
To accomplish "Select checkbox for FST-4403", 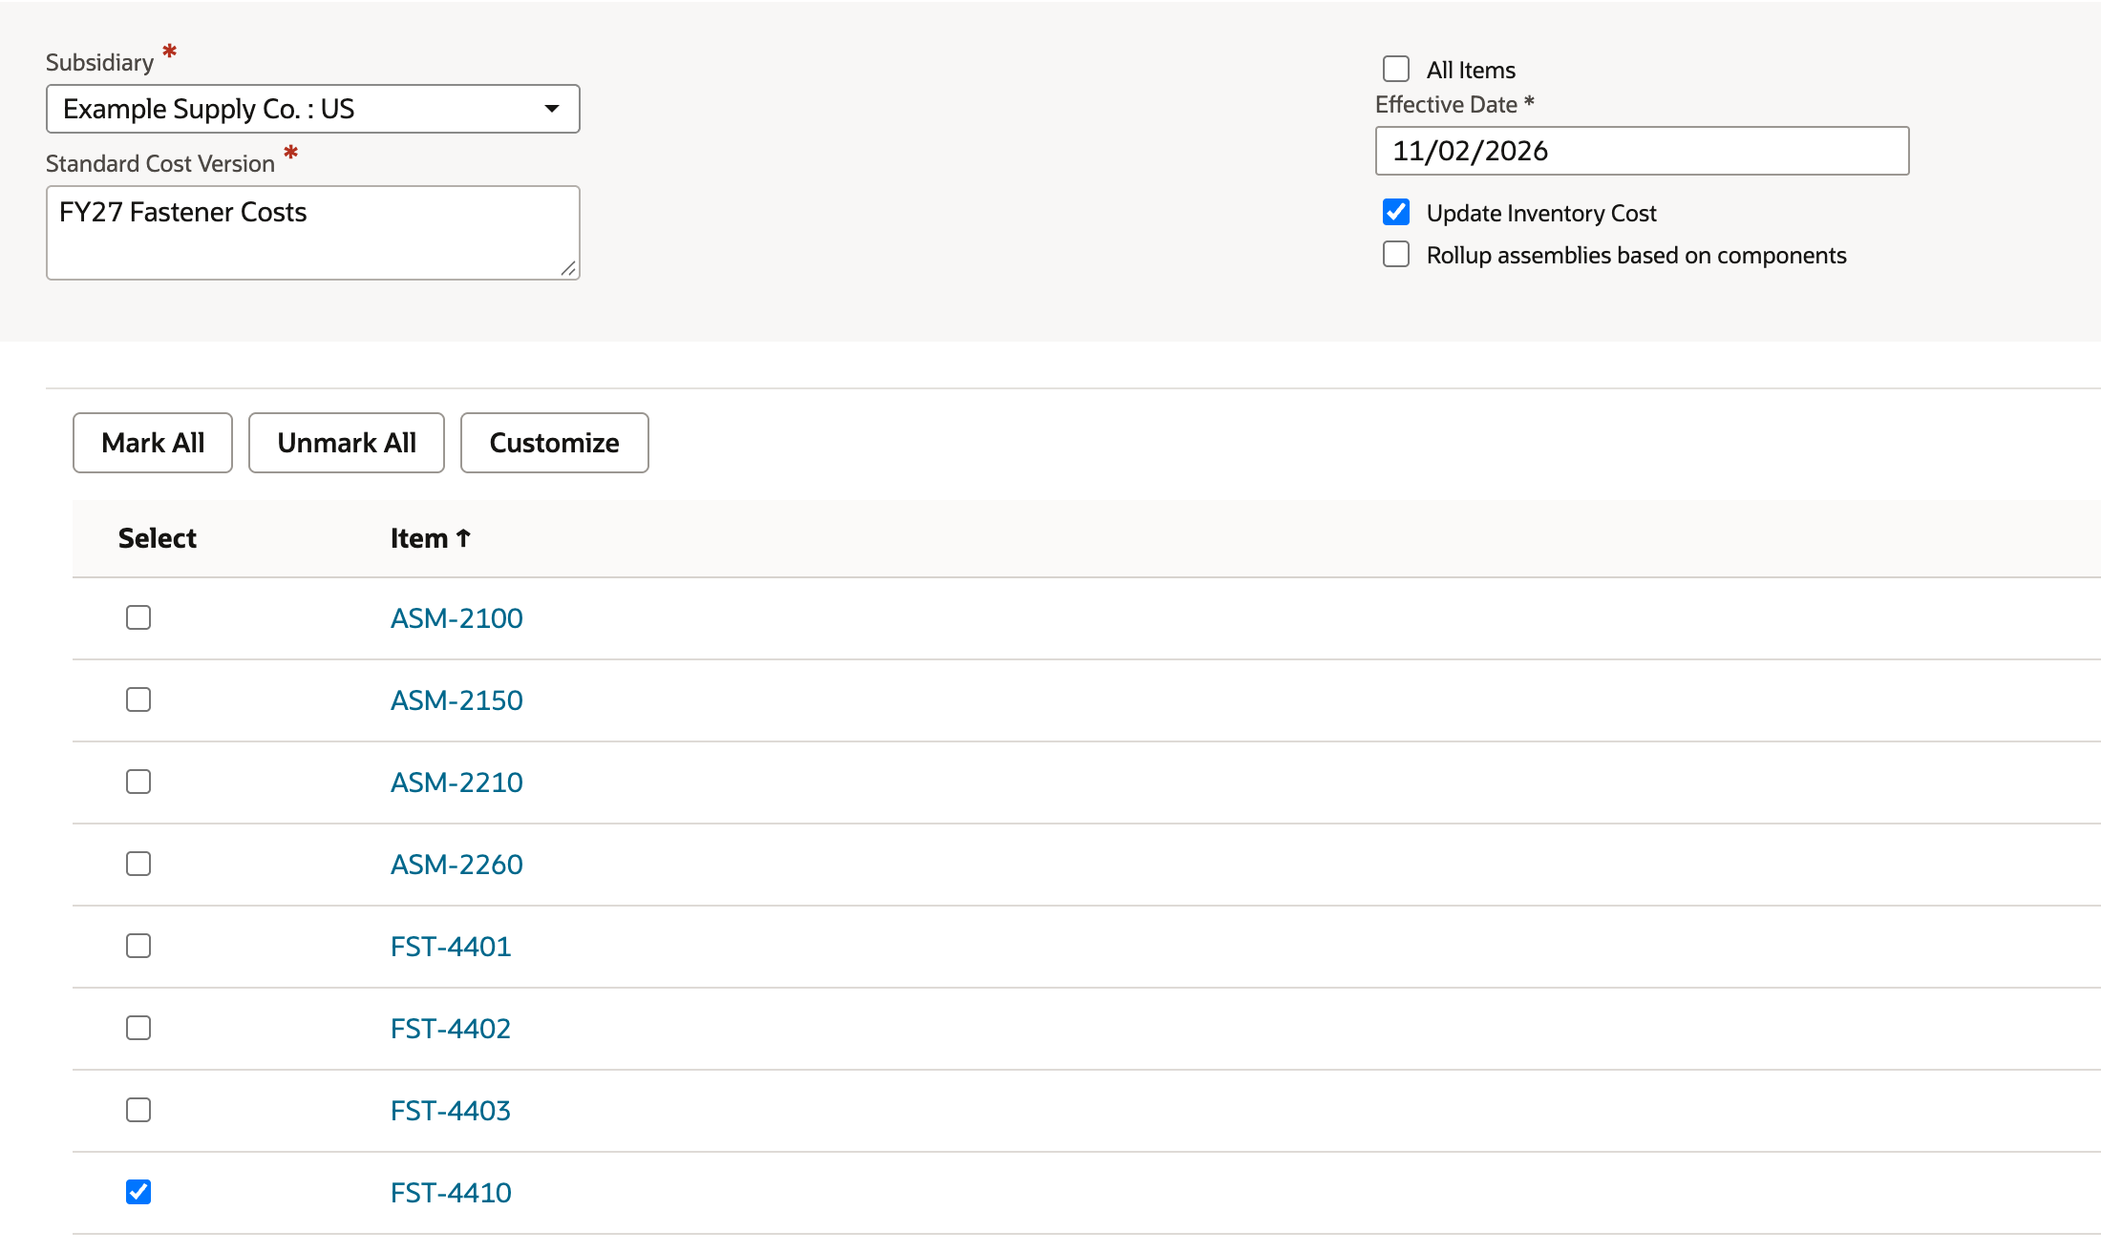I will click(x=138, y=1110).
